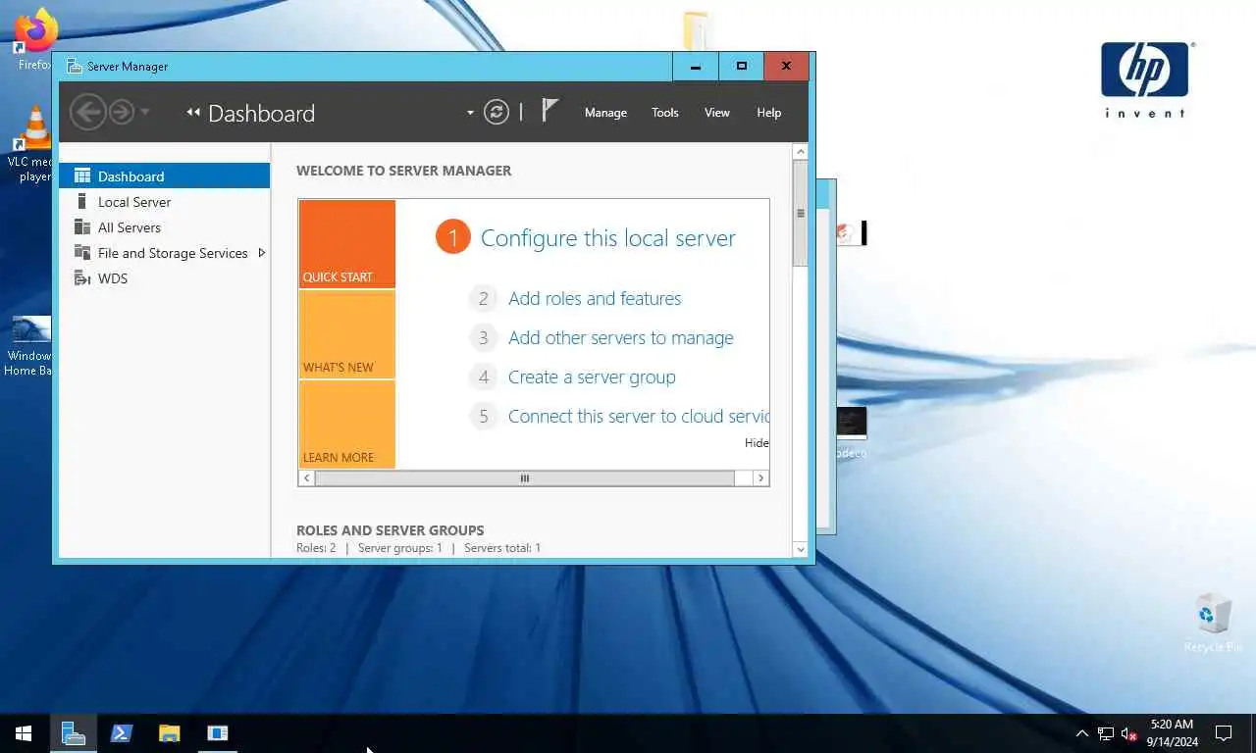The image size is (1256, 753).
Task: Expand File and Storage Services arrow
Action: (262, 253)
